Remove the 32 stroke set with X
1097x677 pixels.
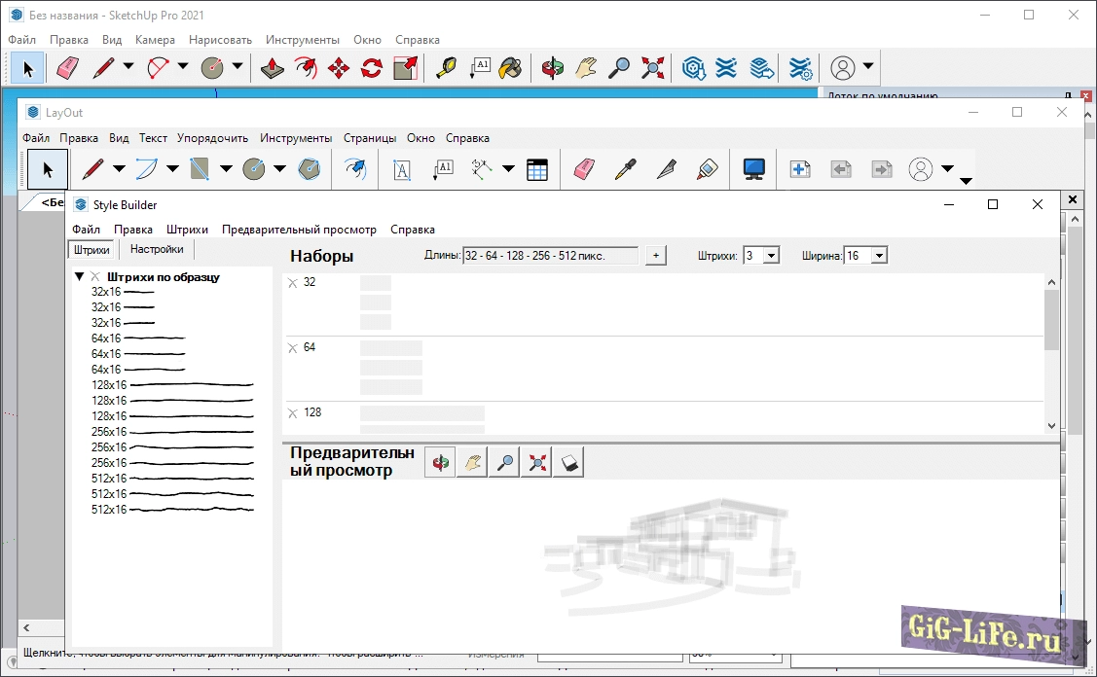[x=292, y=283]
